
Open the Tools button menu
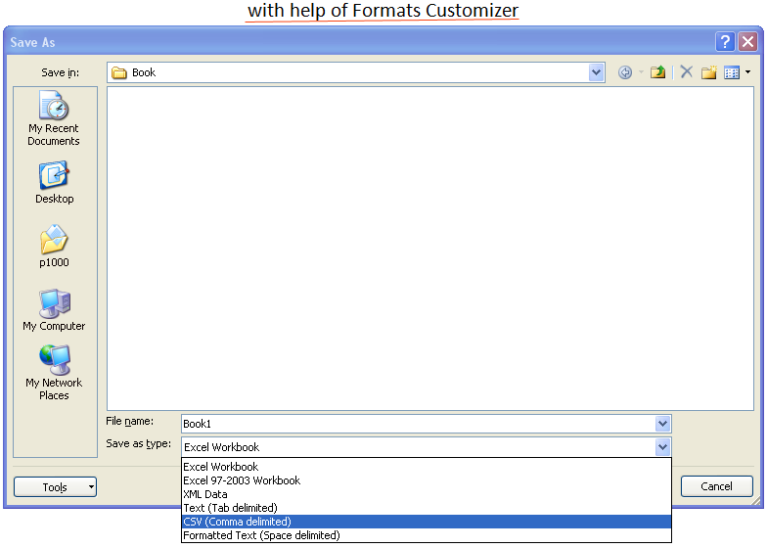55,486
